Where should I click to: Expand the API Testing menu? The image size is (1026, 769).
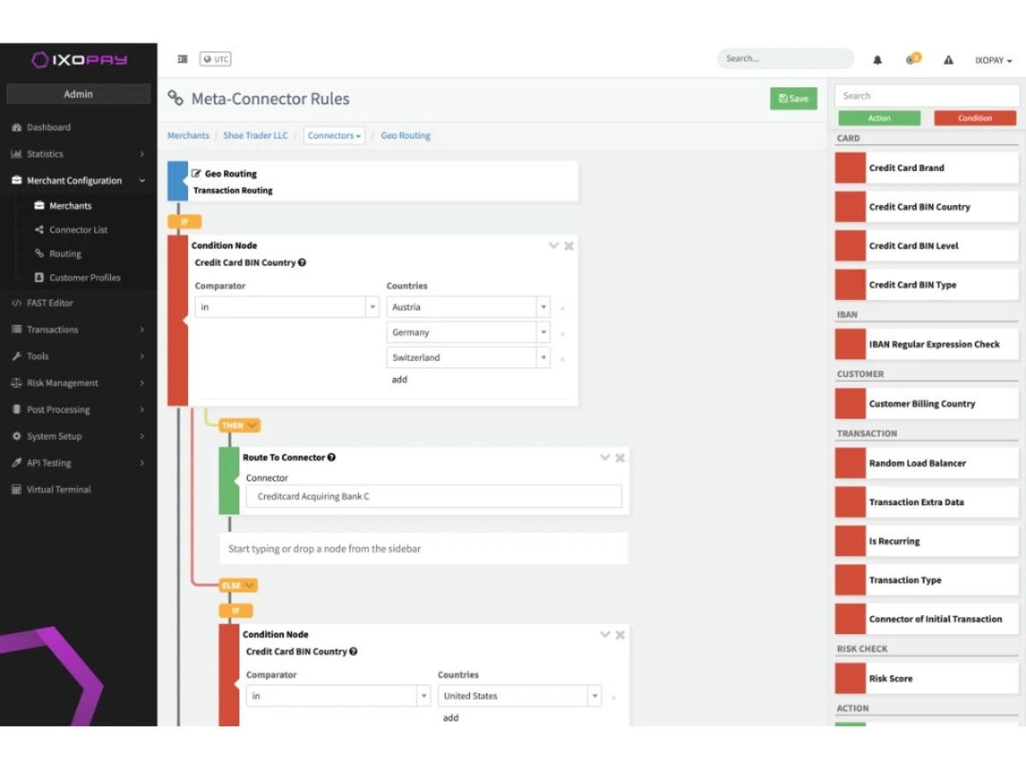(x=79, y=462)
